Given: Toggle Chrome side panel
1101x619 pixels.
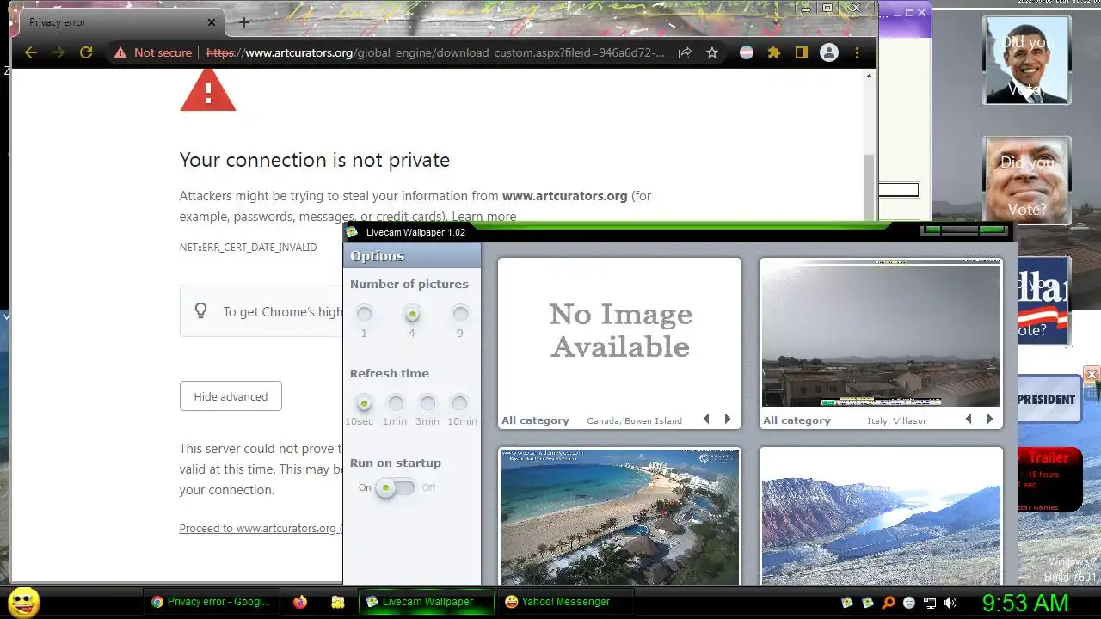Looking at the screenshot, I should pyautogui.click(x=802, y=52).
